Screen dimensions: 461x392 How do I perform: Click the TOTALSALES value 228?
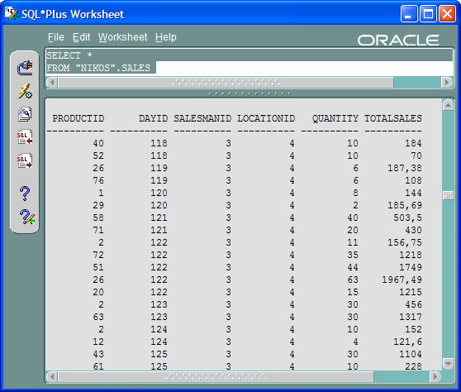coord(413,366)
